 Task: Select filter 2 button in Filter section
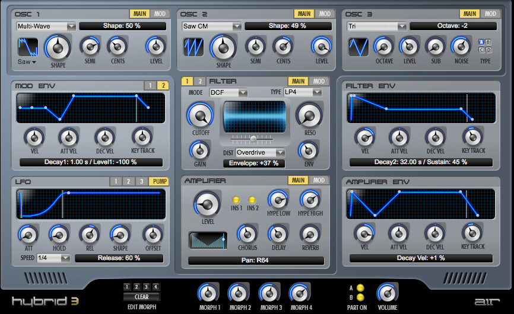coord(201,81)
